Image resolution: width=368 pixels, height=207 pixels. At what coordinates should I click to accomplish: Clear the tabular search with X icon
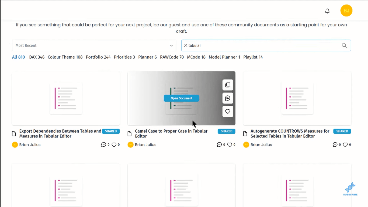pos(186,45)
